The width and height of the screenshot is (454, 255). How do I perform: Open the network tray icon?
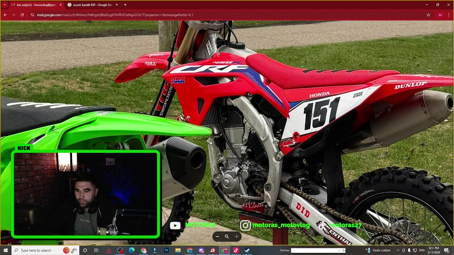[415, 250]
